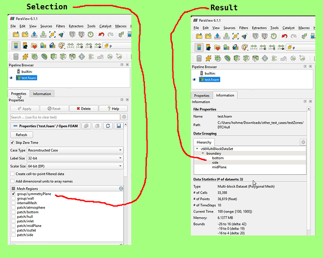Check internalMesh mesh region
Viewport: 323px width, 258px height.
(x=13, y=203)
